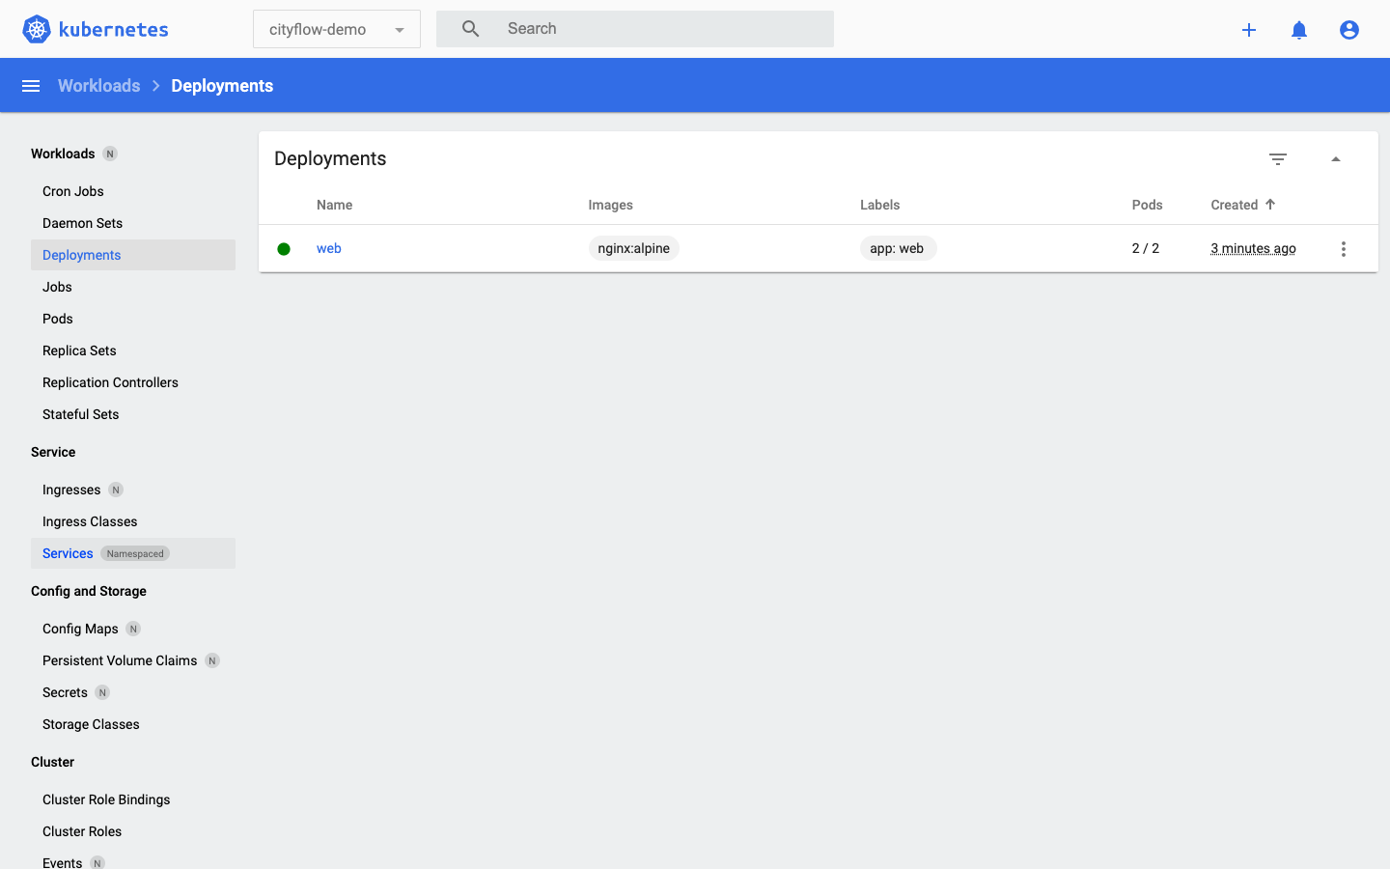Select Deployments in sidebar

tap(133, 255)
